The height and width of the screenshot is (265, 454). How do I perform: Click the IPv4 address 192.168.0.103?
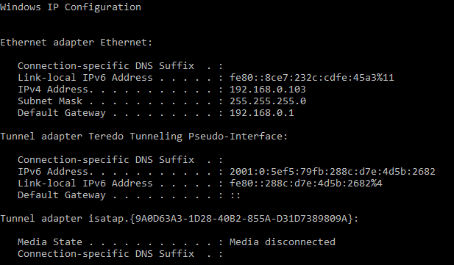pyautogui.click(x=268, y=90)
